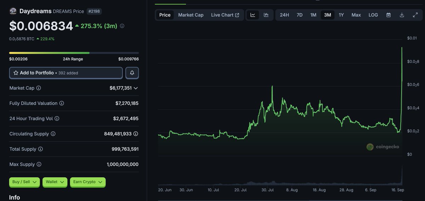Click the $0.00206 range low value
425x201 pixels.
tap(18, 59)
